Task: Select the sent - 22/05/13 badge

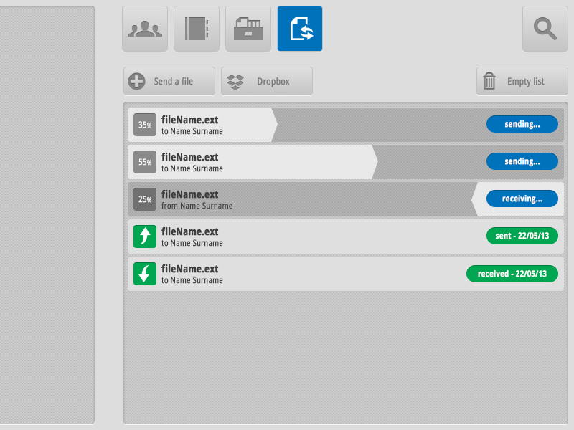Action: pyautogui.click(x=522, y=236)
